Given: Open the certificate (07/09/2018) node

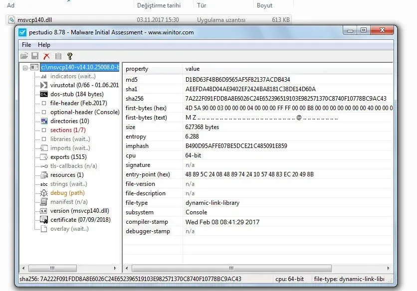Looking at the screenshot, I should pyautogui.click(x=77, y=220).
